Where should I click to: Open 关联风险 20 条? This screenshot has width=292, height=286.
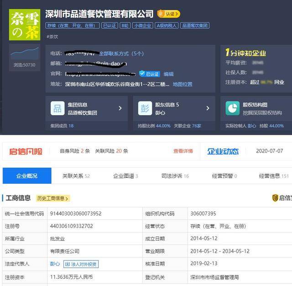pos(111,151)
